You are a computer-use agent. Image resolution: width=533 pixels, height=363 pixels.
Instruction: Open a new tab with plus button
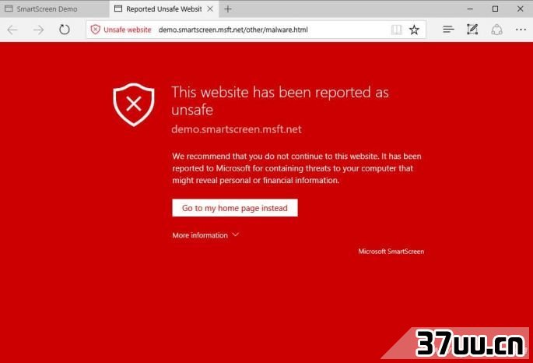point(228,9)
